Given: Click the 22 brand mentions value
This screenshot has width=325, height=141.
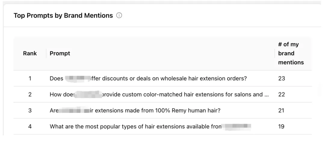Looking at the screenshot, I should tap(281, 95).
